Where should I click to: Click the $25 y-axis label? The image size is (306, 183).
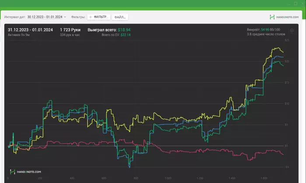(x=287, y=40)
